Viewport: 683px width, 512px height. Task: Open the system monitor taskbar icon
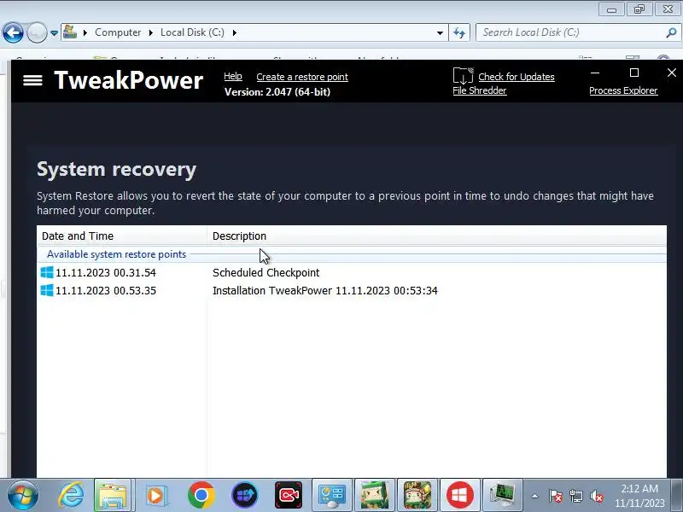(503, 496)
